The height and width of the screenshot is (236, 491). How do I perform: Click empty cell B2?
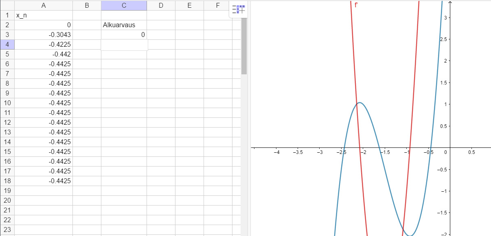click(x=87, y=25)
